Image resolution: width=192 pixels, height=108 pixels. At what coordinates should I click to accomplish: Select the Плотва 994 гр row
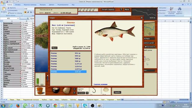[69, 56]
